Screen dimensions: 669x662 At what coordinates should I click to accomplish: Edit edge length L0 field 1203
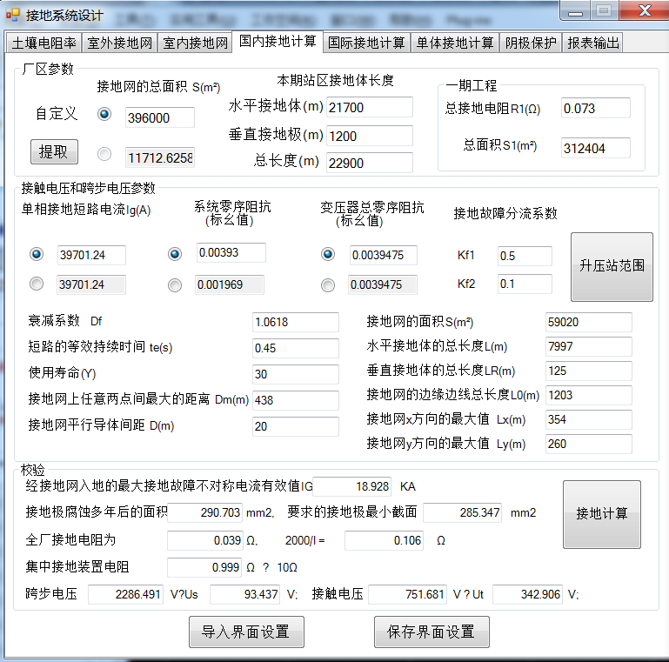pos(589,395)
